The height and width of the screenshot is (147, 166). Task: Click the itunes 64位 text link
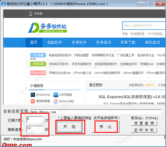point(67,101)
